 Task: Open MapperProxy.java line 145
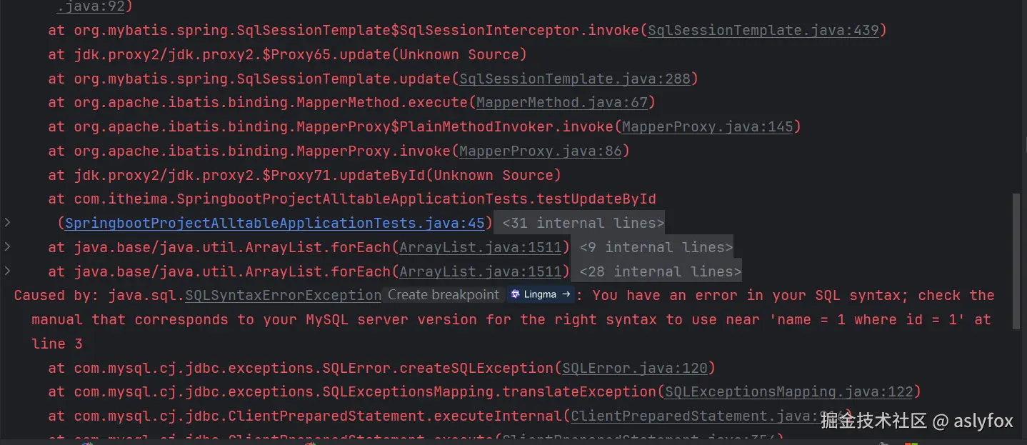[x=708, y=126]
